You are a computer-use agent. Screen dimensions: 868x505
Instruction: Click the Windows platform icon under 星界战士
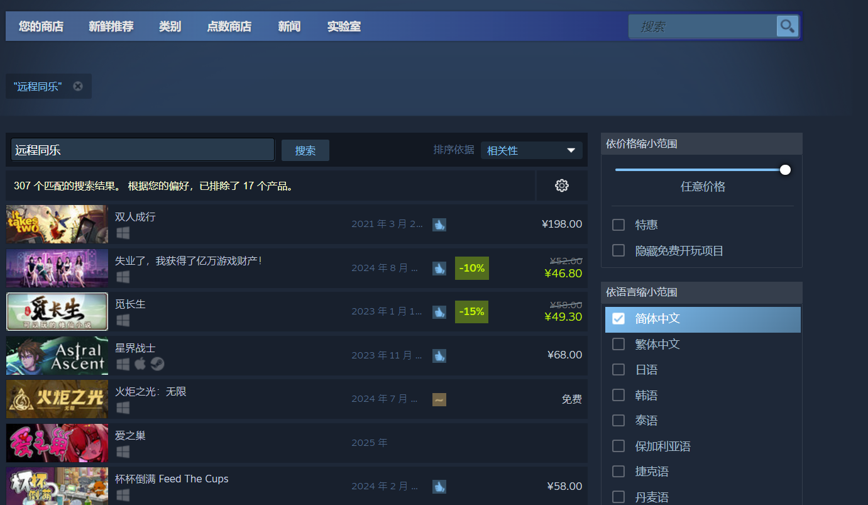click(x=123, y=363)
